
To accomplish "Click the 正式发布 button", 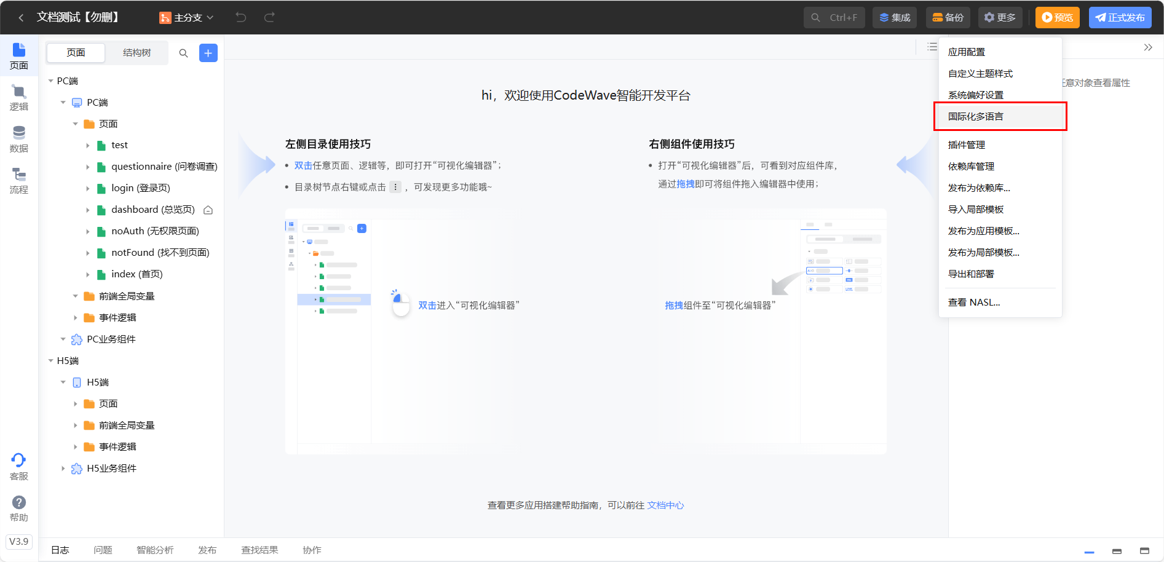I will tap(1120, 18).
